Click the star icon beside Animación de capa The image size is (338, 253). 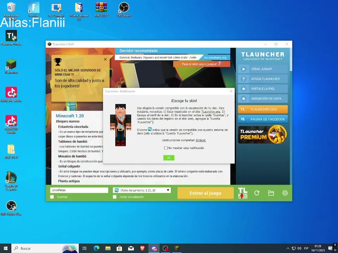coord(243,98)
